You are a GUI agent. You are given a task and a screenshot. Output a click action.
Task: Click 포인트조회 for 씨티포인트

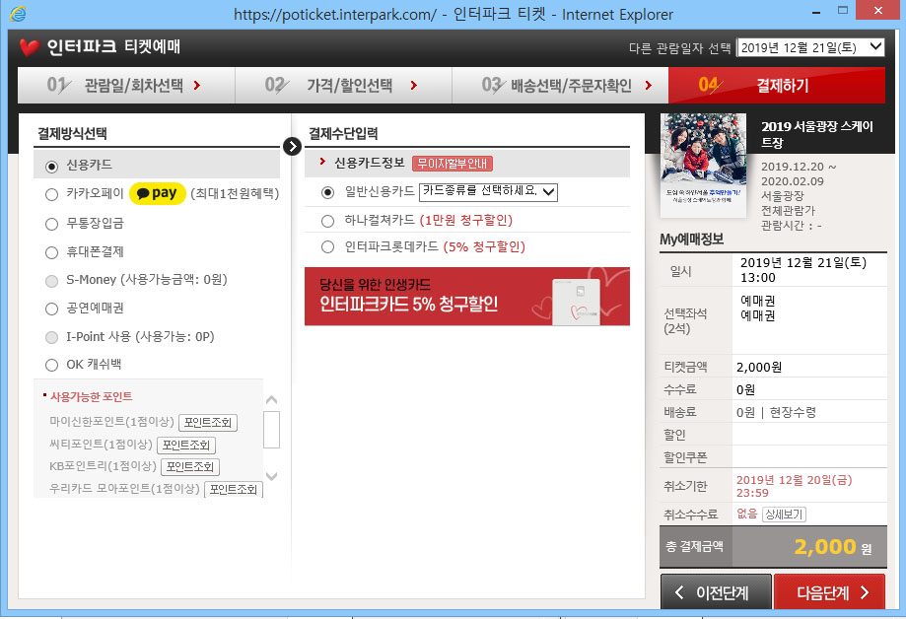click(x=186, y=446)
